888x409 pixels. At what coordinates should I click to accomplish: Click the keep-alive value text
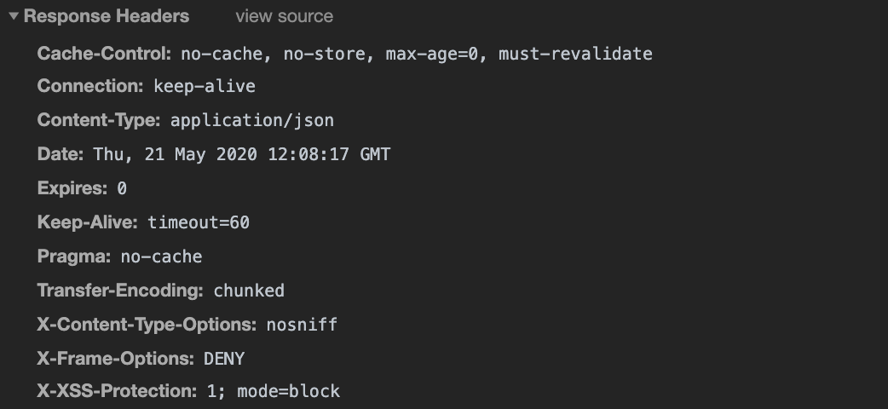[205, 86]
